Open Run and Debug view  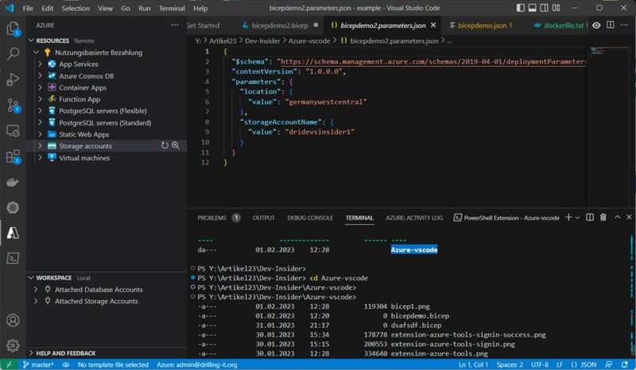click(13, 79)
